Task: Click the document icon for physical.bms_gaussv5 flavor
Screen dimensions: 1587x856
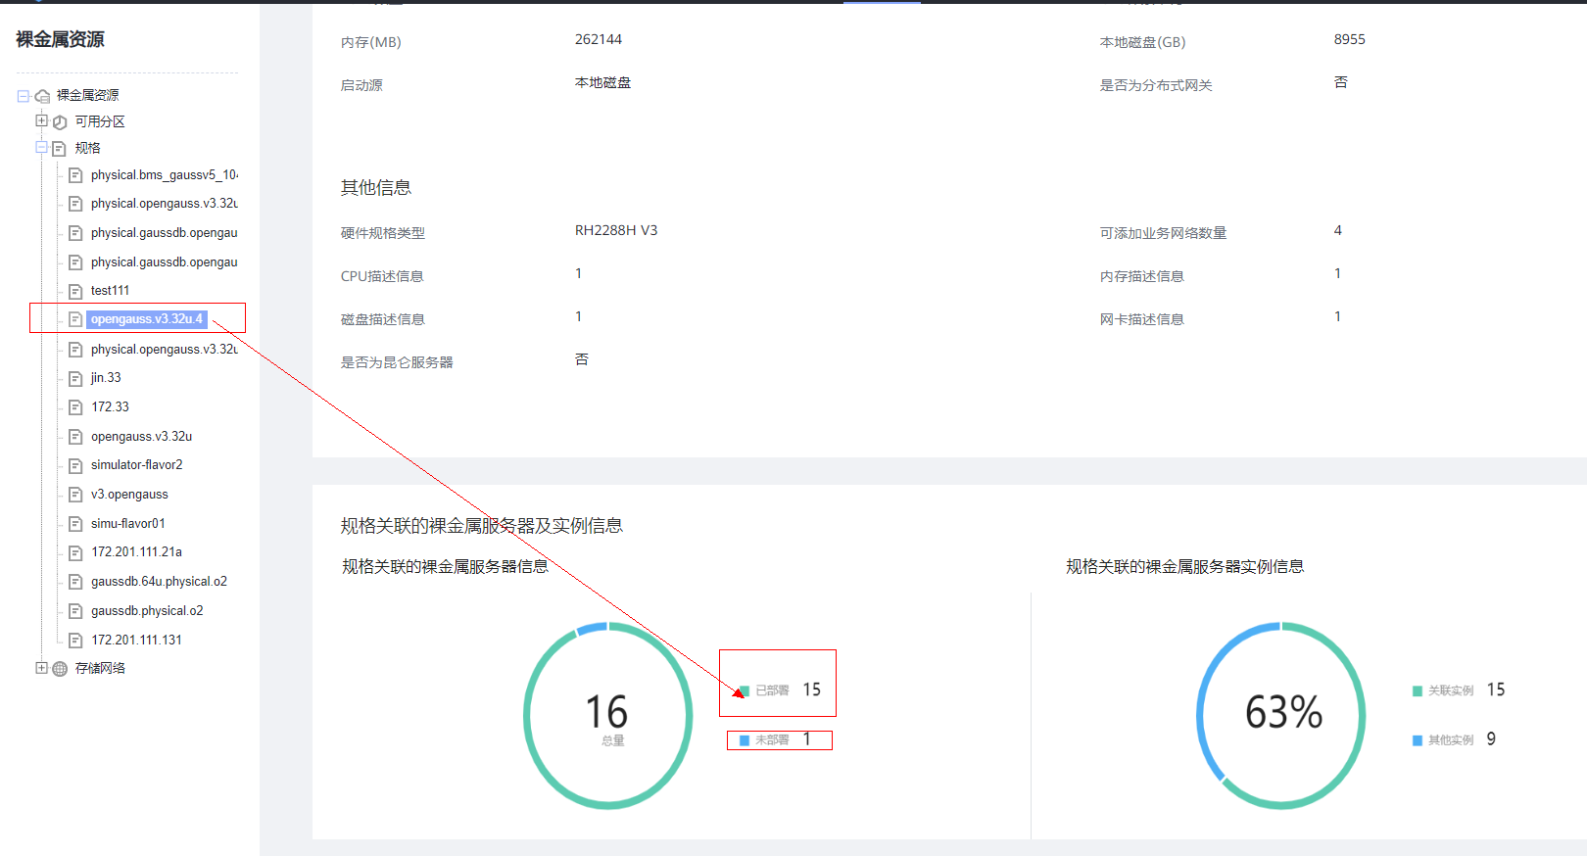Action: 75,175
